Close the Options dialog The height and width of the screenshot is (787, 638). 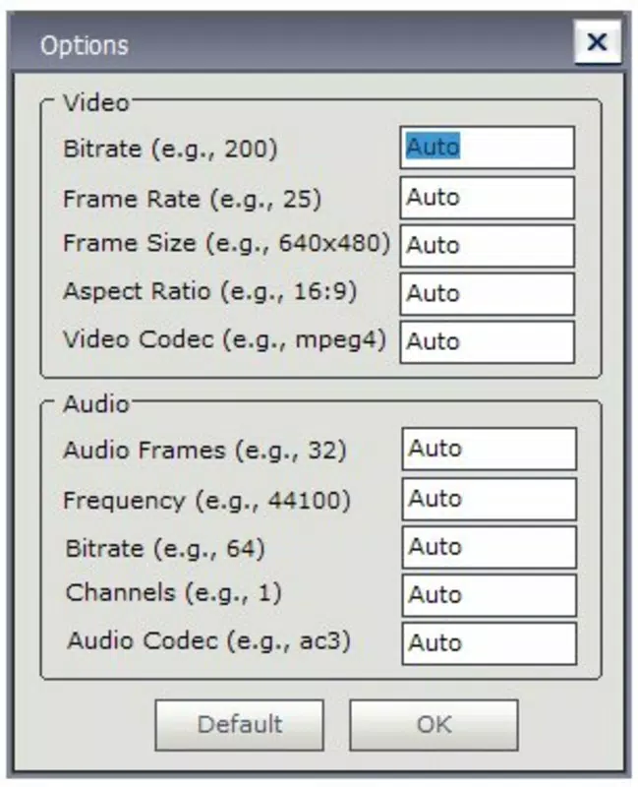pos(597,42)
